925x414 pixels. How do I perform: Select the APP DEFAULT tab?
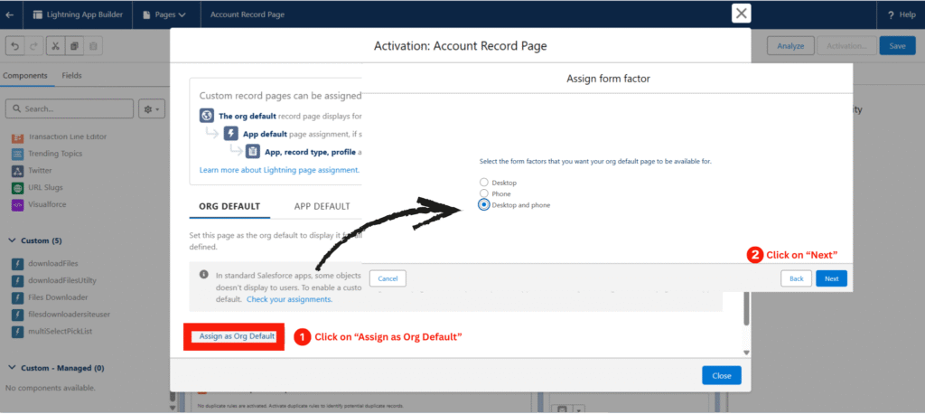[x=322, y=206]
